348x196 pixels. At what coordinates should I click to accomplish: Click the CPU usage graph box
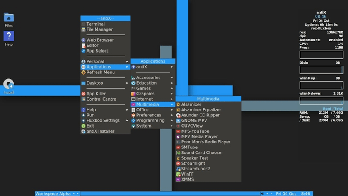pyautogui.click(x=321, y=55)
